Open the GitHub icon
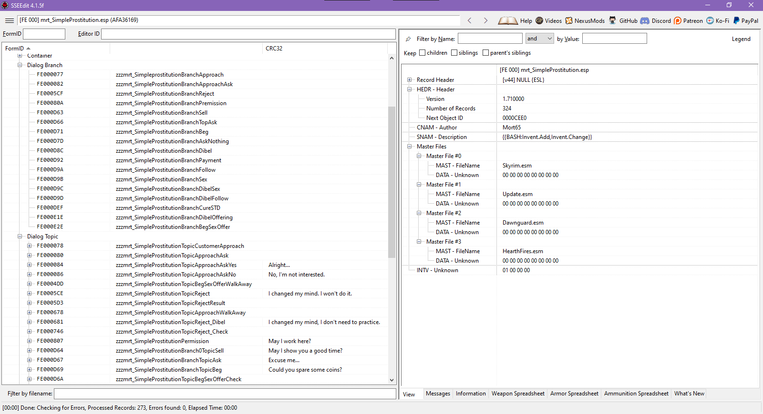Viewport: 763px width, 414px height. click(613, 20)
